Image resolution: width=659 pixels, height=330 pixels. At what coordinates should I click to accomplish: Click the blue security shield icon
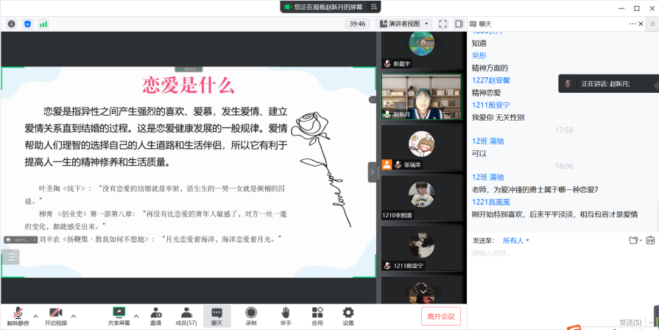click(28, 24)
